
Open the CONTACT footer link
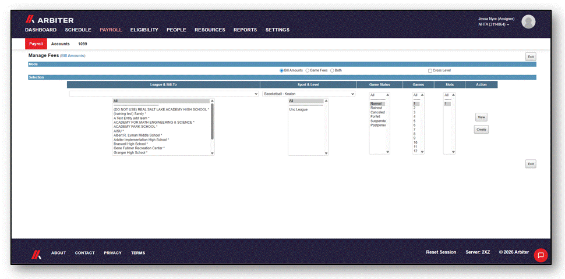point(84,253)
